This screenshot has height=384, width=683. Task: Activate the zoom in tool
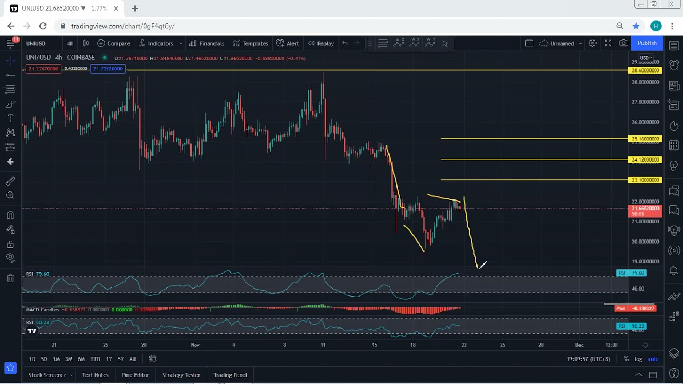coord(11,196)
